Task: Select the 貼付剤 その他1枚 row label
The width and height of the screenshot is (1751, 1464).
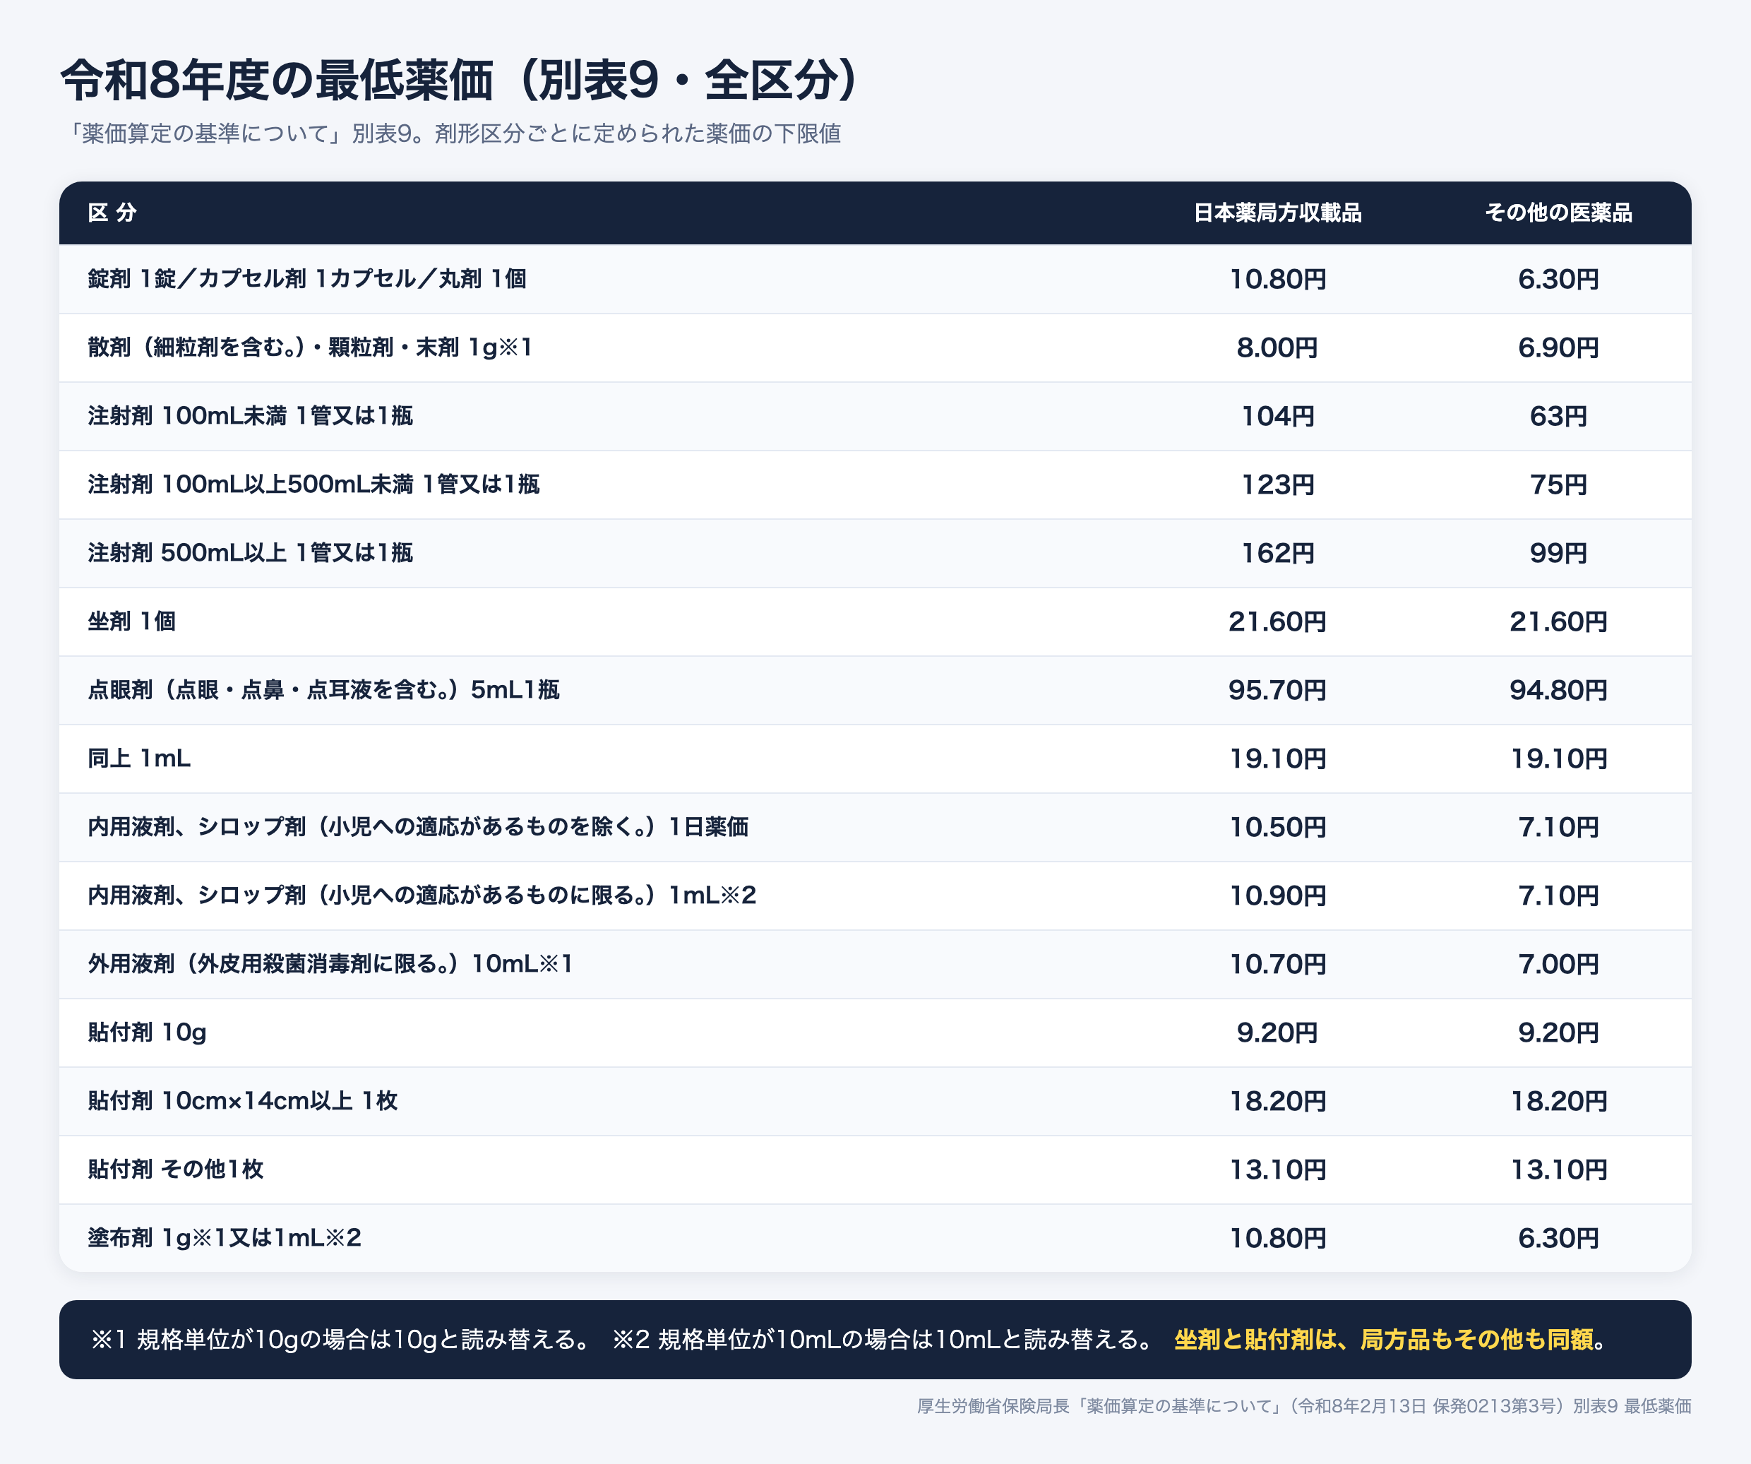Action: point(176,1168)
